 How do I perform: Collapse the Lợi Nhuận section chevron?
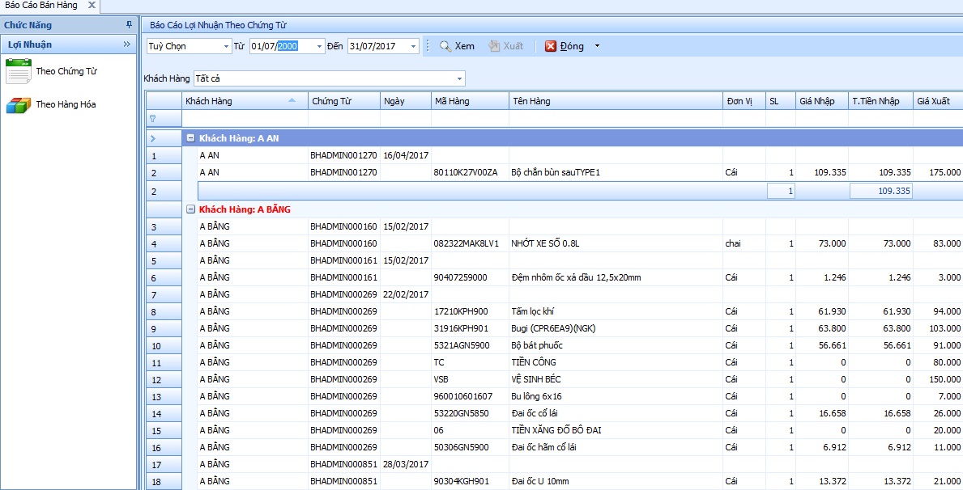[x=127, y=44]
